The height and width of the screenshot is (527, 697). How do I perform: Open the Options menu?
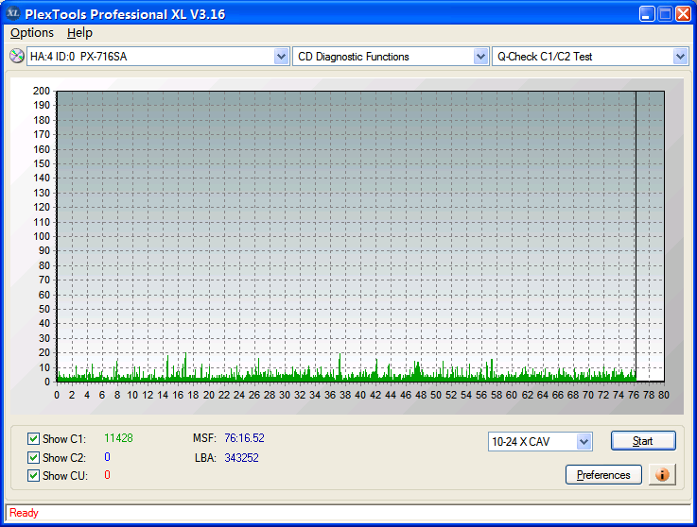click(x=32, y=33)
